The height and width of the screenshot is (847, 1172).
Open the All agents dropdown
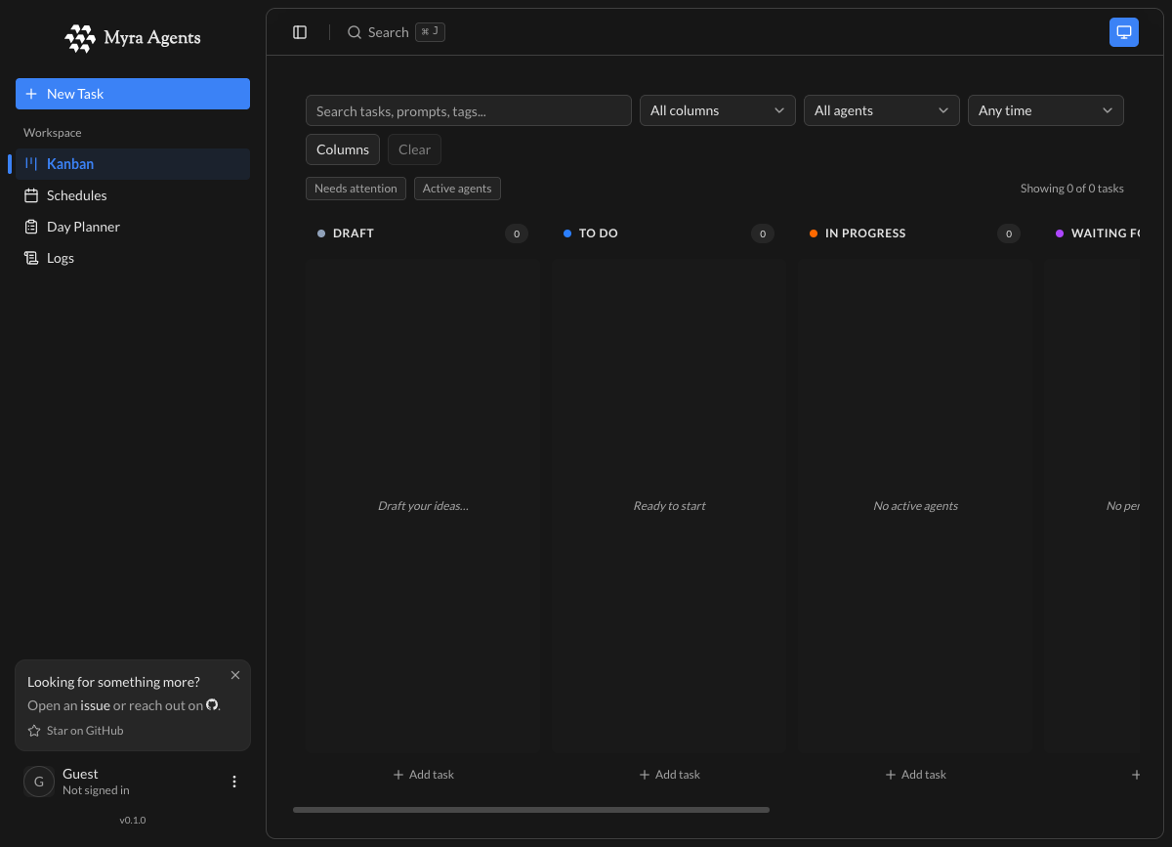pyautogui.click(x=882, y=110)
